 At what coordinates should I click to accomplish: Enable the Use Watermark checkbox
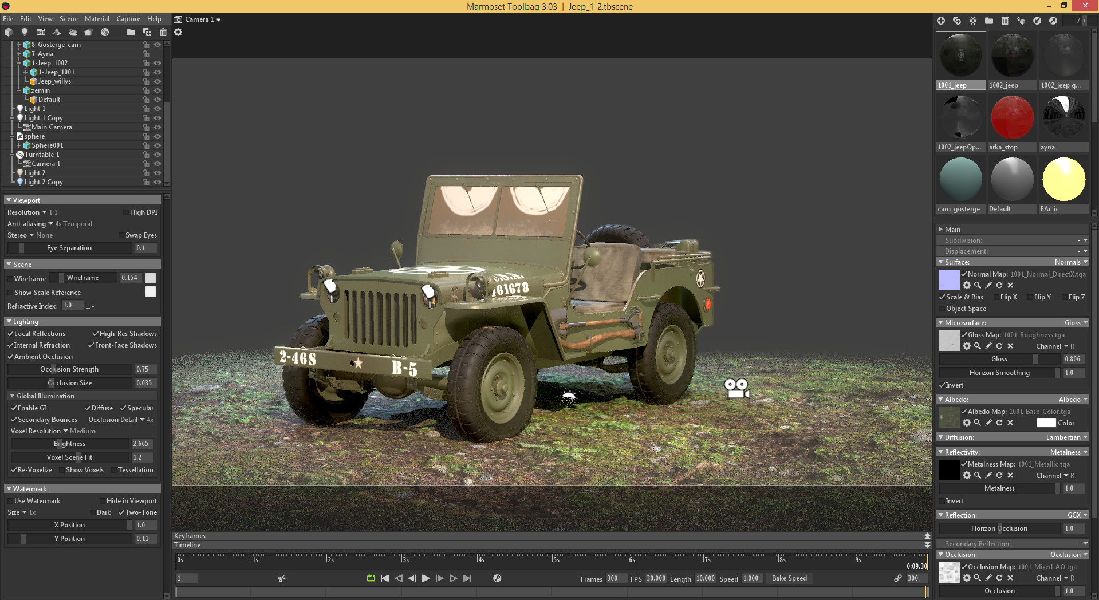tap(11, 501)
